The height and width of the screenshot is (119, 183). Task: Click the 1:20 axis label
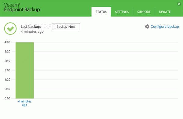point(7,80)
